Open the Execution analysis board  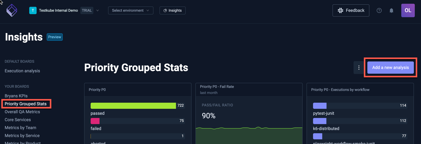22,71
